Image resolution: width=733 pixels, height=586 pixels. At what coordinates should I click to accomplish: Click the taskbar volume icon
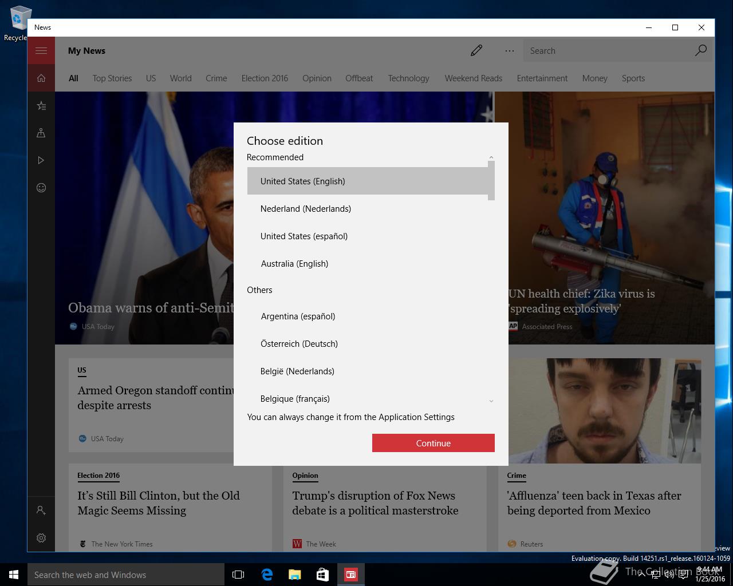(x=669, y=575)
